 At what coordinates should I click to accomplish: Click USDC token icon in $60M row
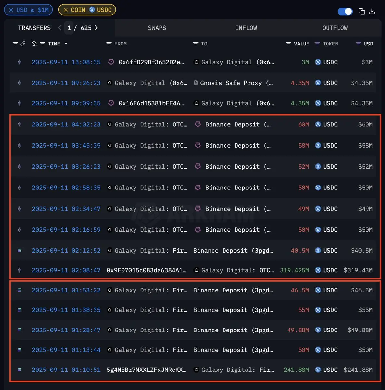click(318, 124)
